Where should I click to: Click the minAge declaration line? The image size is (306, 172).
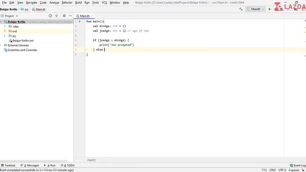pos(109,26)
